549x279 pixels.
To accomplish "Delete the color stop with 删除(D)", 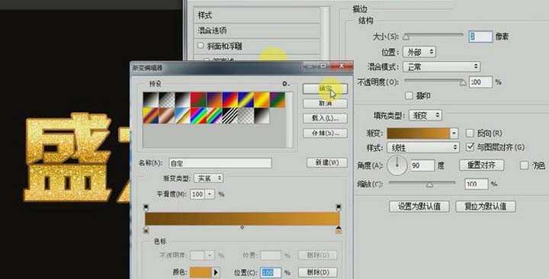I will (x=318, y=272).
